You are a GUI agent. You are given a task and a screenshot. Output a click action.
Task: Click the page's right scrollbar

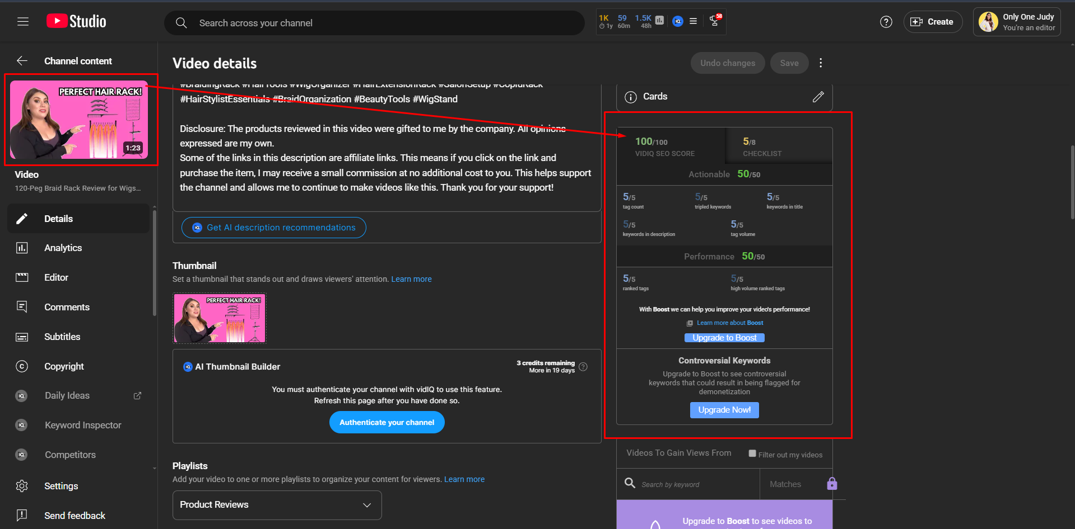pyautogui.click(x=1072, y=182)
